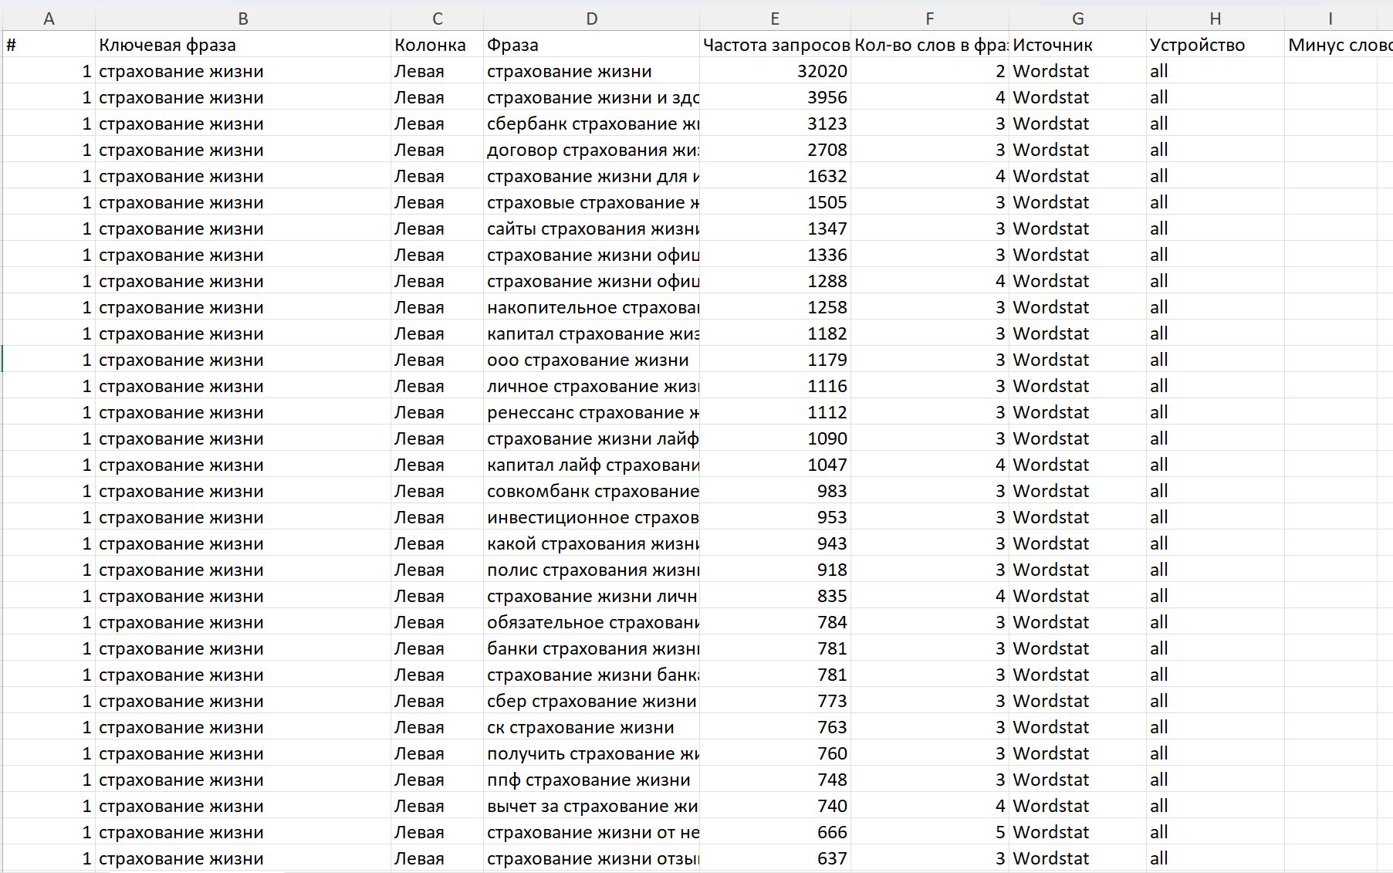Screen dimensions: 1393x873
Task: Select column F header
Action: coord(929,19)
